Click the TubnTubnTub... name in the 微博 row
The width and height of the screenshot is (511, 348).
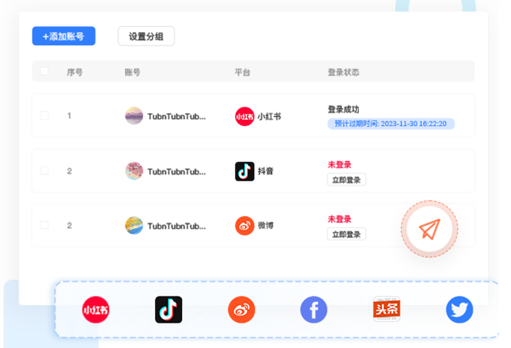[177, 226]
